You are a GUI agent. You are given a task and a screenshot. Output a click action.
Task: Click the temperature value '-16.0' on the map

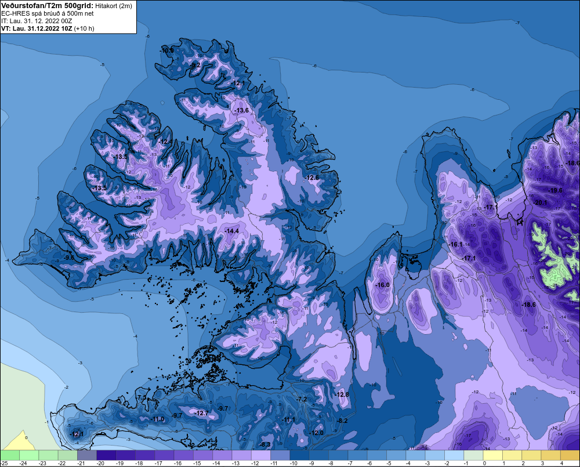382,285
